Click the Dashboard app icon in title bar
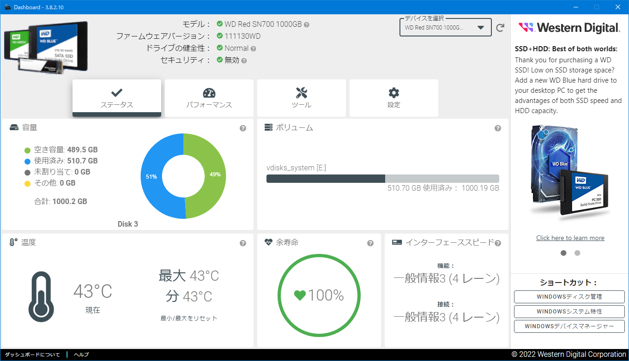The image size is (629, 361). pos(7,7)
